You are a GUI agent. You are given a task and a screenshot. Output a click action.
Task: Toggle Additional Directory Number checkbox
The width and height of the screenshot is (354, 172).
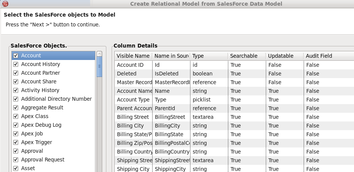(x=16, y=99)
